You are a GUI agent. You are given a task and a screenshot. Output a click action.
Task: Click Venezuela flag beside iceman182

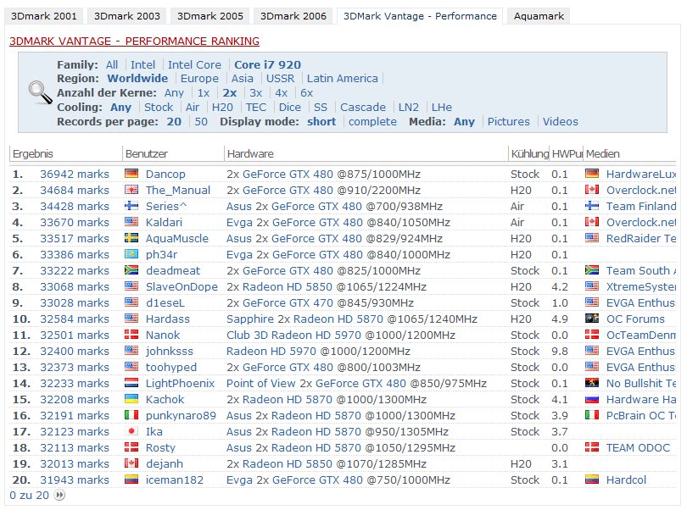click(131, 480)
